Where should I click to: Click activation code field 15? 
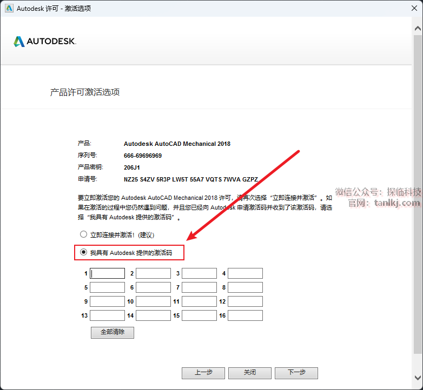(200, 315)
